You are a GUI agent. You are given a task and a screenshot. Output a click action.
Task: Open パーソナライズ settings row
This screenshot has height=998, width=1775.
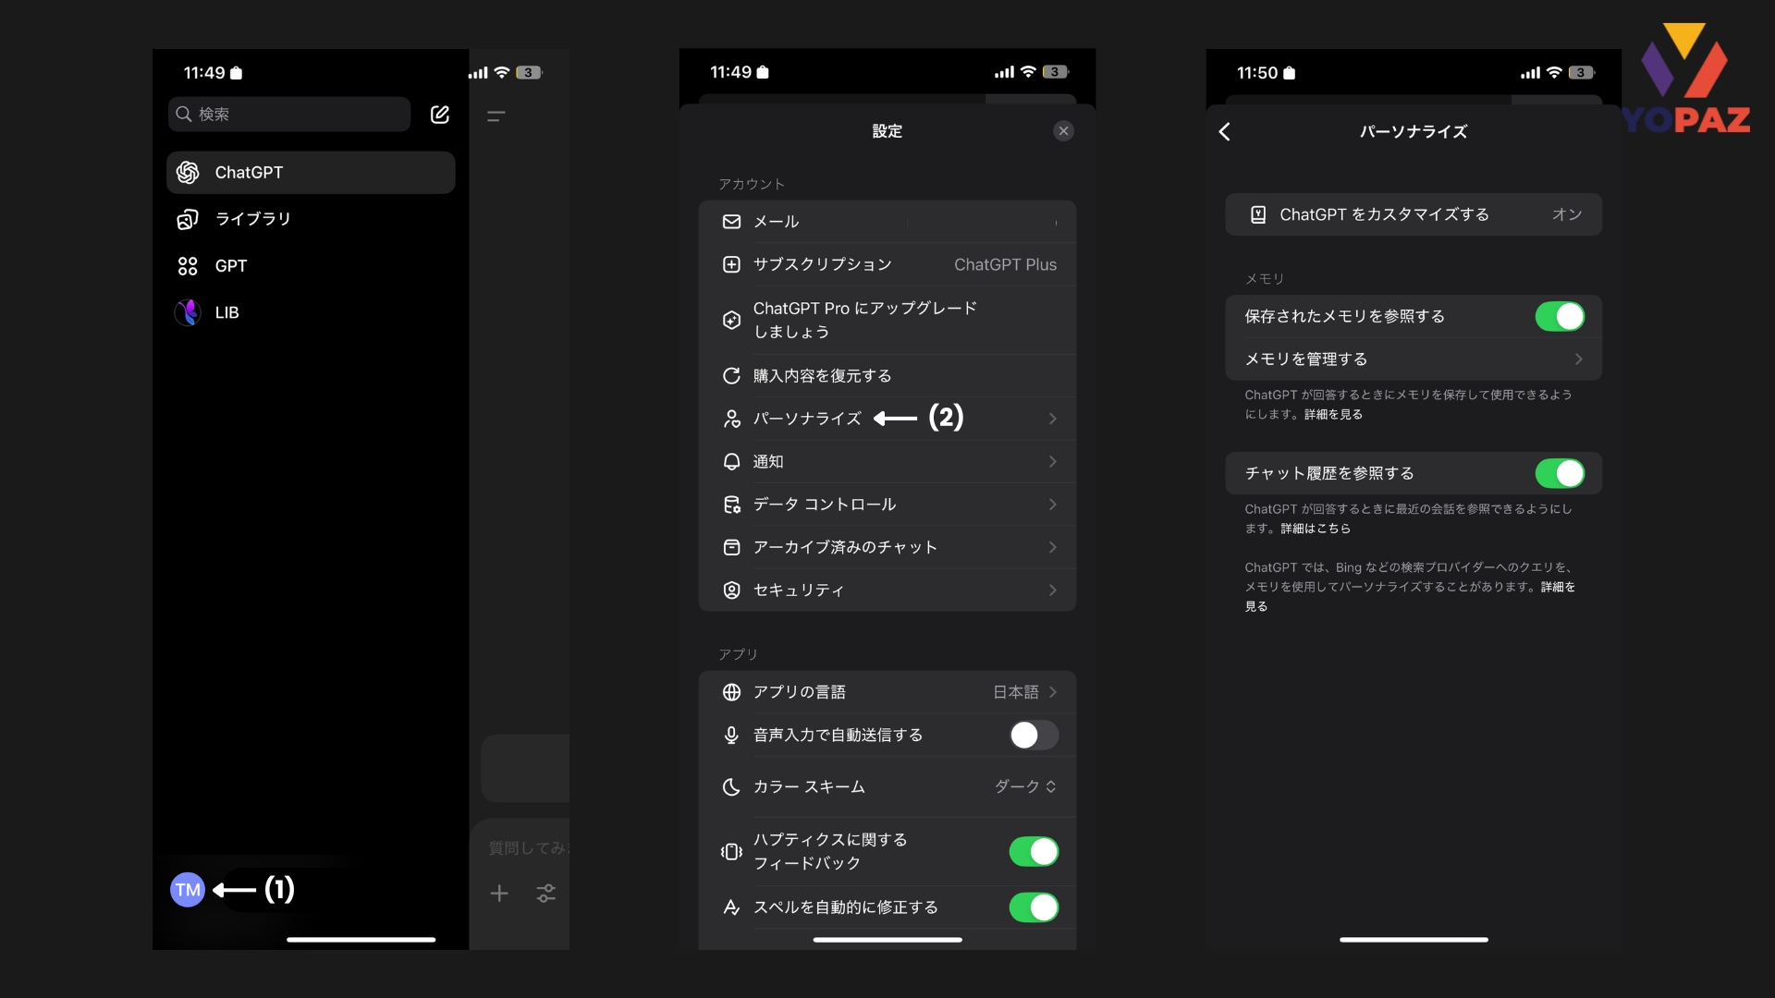pyautogui.click(x=887, y=419)
